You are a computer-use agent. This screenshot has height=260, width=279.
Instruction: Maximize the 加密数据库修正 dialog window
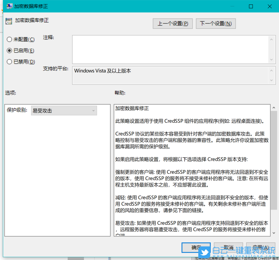pyautogui.click(x=251, y=6)
